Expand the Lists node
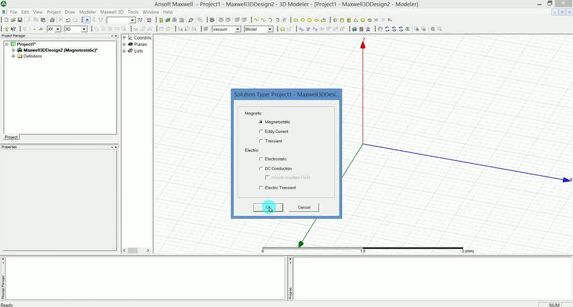The width and height of the screenshot is (573, 307). coord(124,51)
